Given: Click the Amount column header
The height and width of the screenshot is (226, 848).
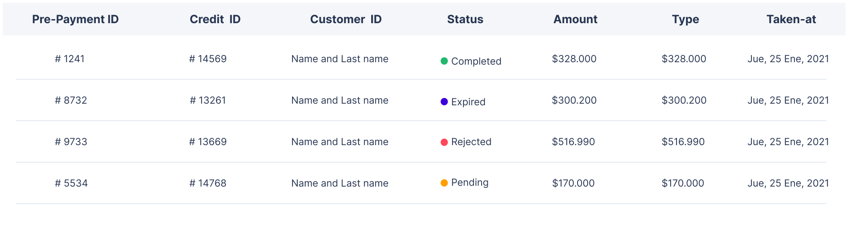Looking at the screenshot, I should pyautogui.click(x=575, y=19).
